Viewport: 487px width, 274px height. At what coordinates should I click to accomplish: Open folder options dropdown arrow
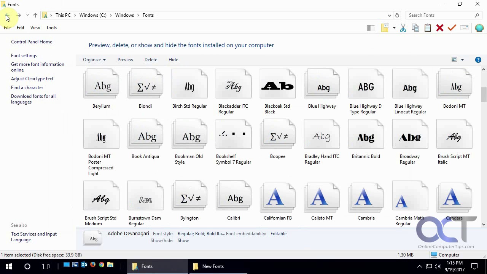[394, 28]
